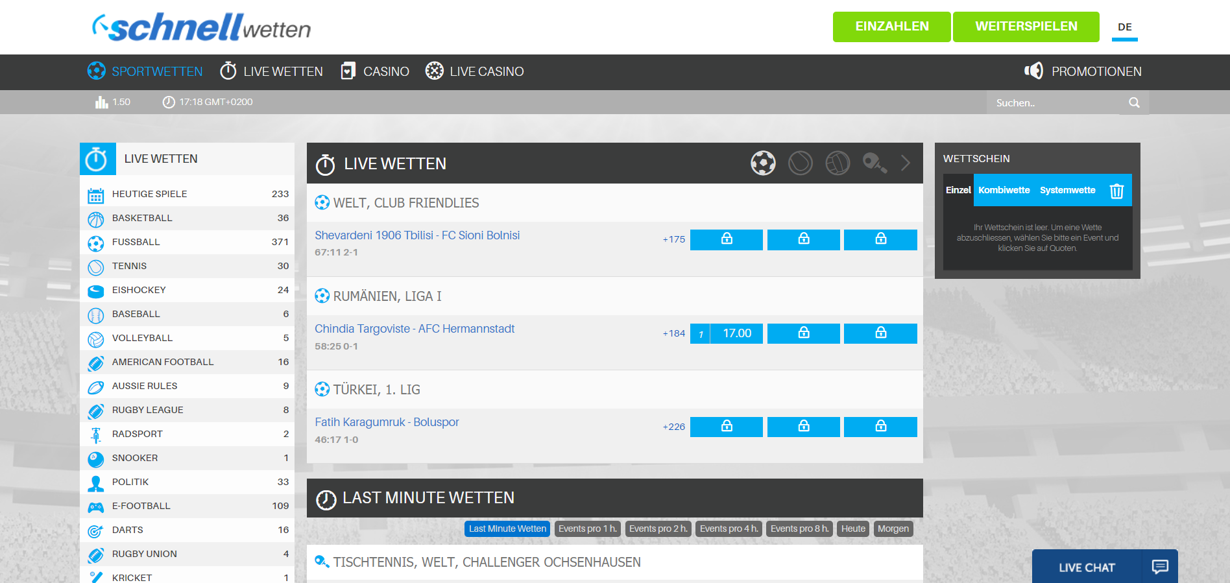Click the clock timezone icon
The height and width of the screenshot is (583, 1230).
(169, 102)
